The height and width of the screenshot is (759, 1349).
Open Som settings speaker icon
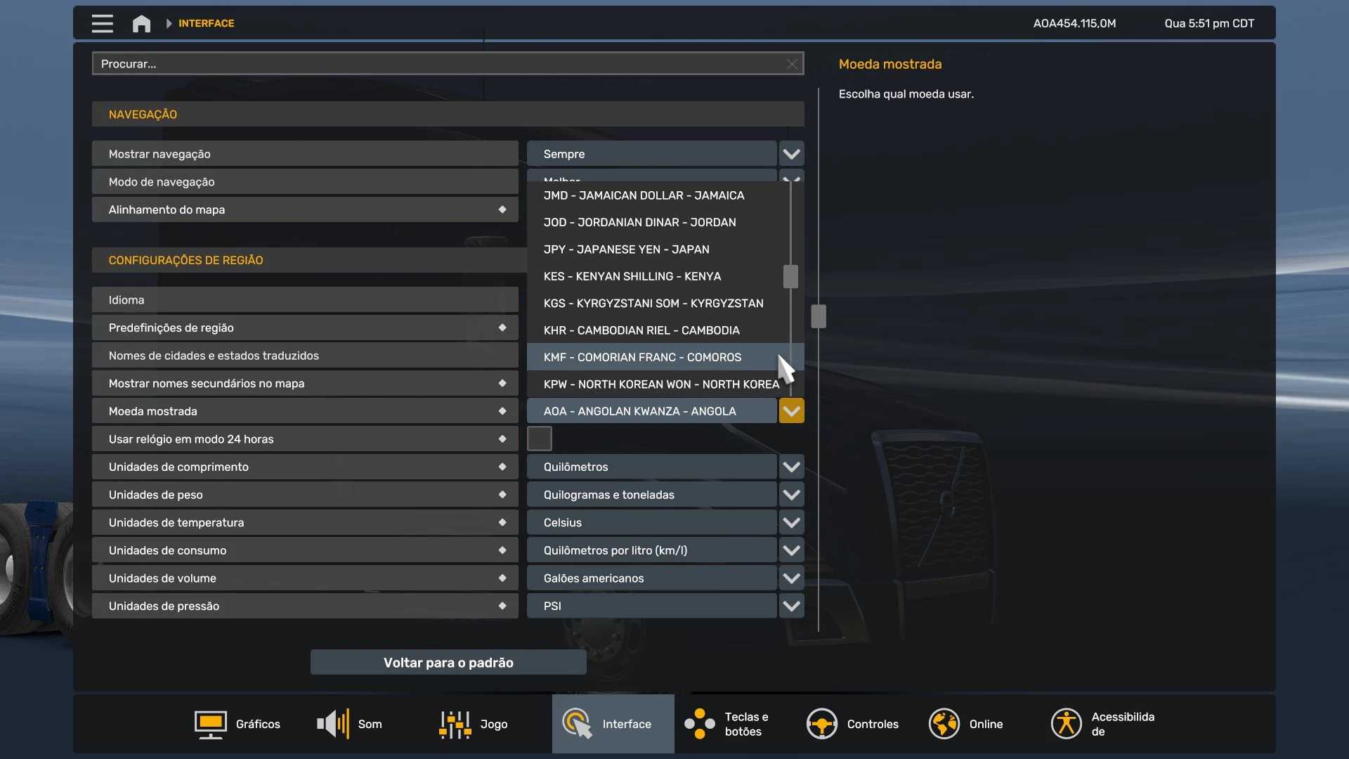pos(333,724)
